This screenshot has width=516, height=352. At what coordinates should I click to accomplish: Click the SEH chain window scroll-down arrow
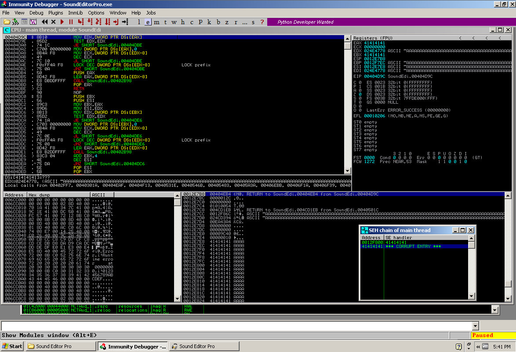(471, 296)
